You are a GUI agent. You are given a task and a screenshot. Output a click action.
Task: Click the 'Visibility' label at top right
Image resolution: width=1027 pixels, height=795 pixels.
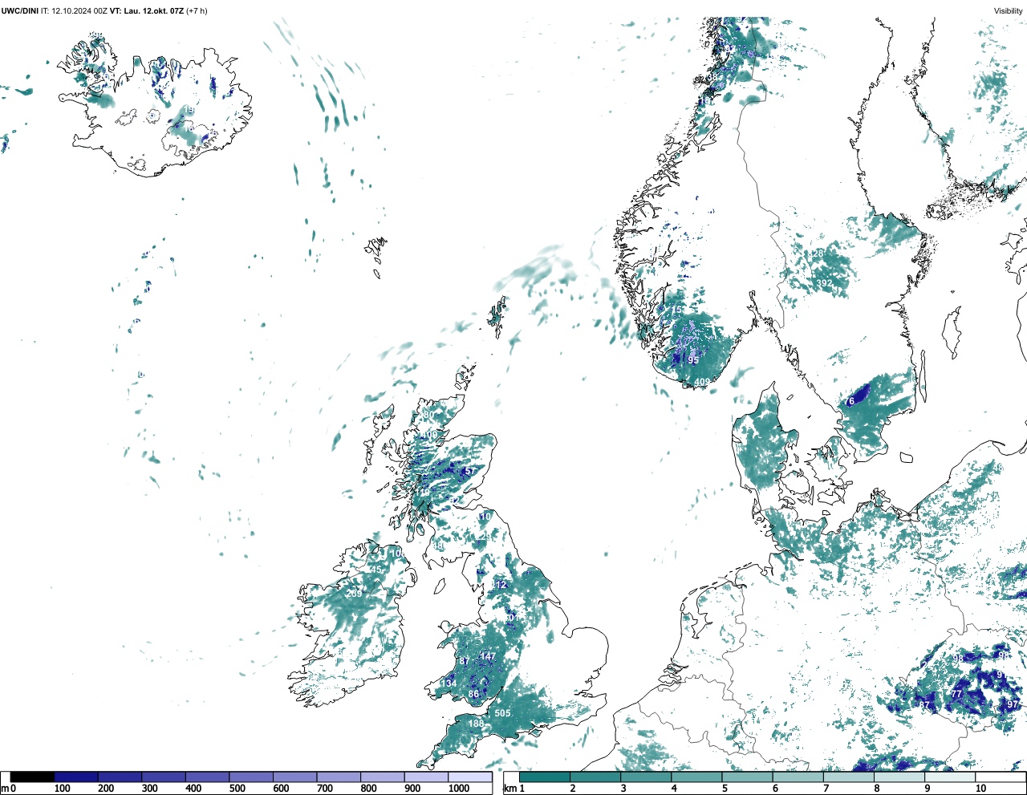coord(1008,11)
